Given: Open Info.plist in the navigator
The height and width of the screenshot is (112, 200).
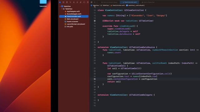Looking at the screenshot, I should point(70,27).
